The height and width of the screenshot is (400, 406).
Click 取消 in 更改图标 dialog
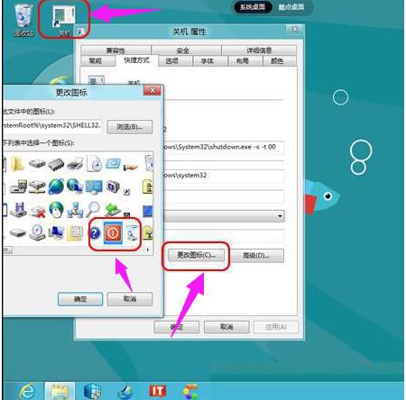click(130, 299)
